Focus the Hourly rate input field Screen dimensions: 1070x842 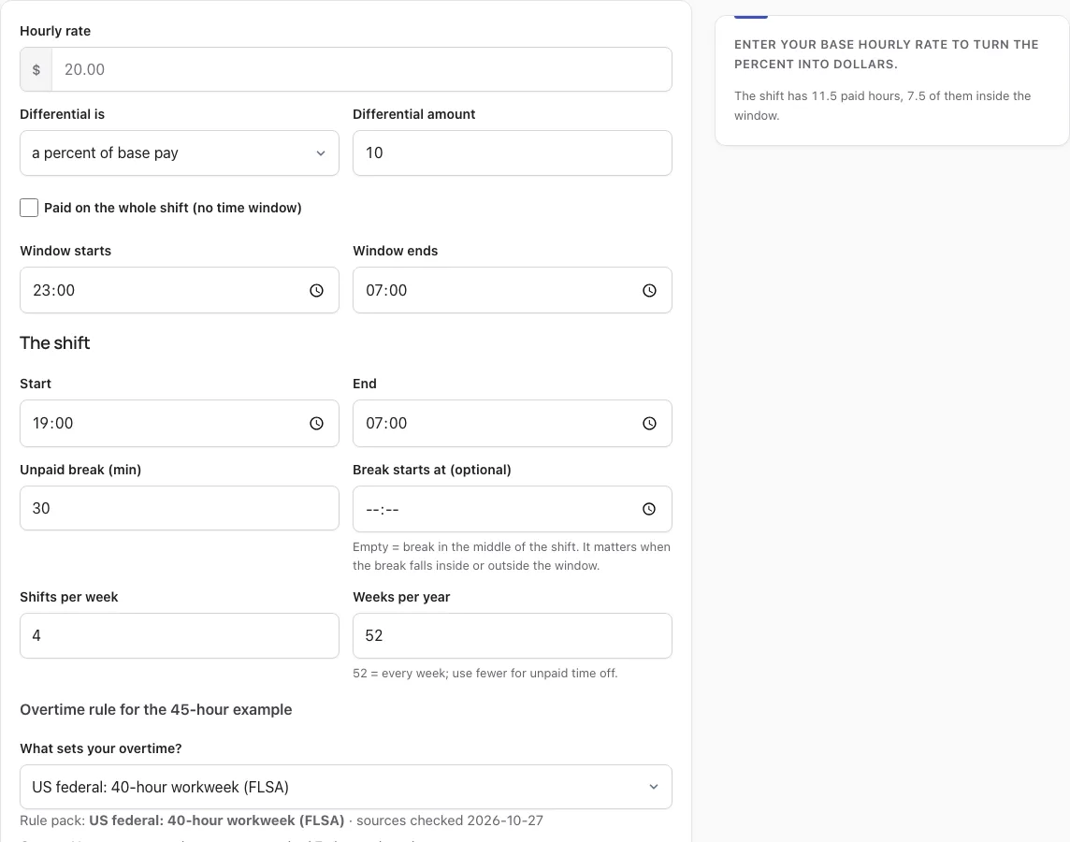click(362, 69)
